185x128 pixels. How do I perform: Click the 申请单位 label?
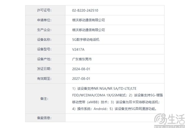44,20
